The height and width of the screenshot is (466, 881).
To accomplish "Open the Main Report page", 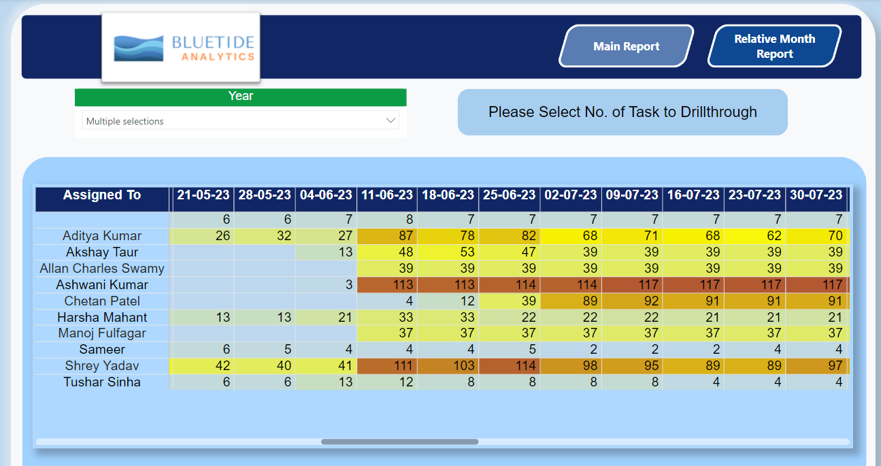I will (627, 46).
